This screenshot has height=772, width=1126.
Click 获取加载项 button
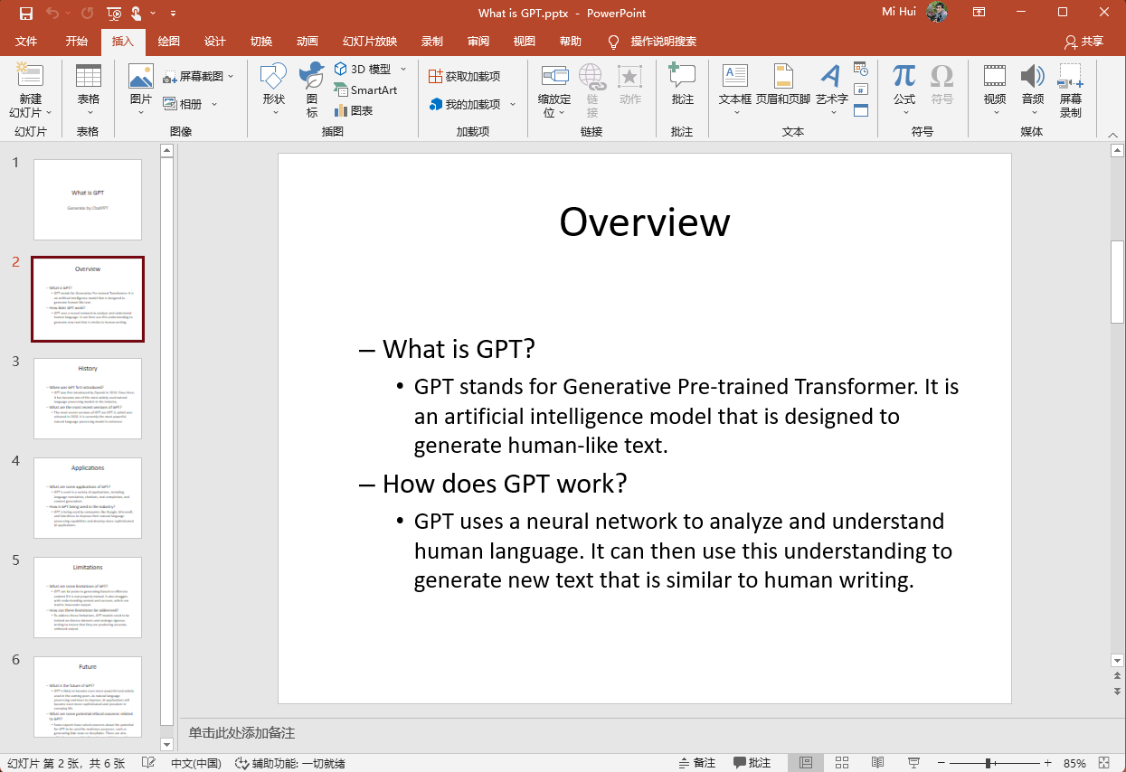click(465, 77)
